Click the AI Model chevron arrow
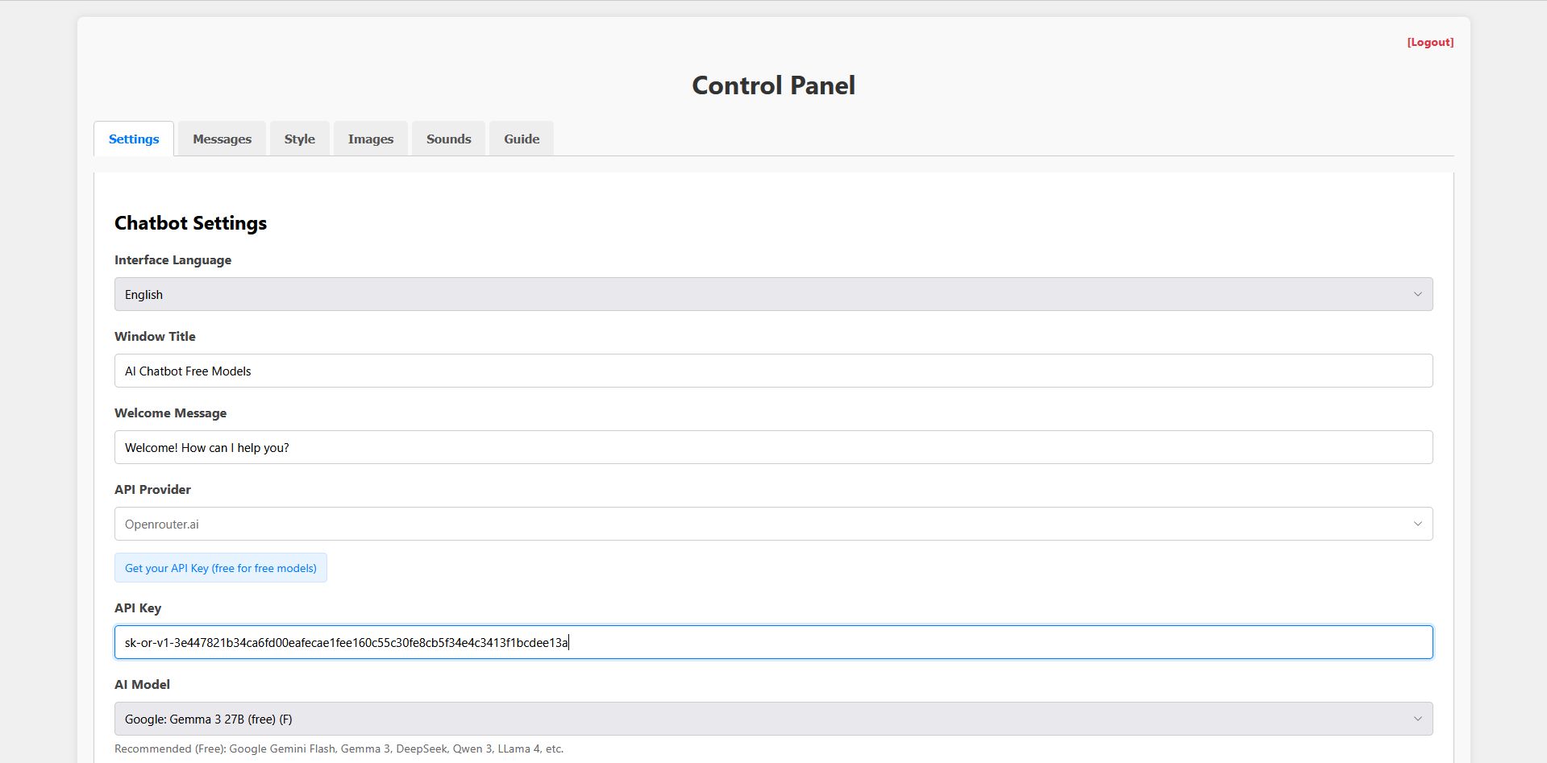The image size is (1547, 763). (1417, 719)
